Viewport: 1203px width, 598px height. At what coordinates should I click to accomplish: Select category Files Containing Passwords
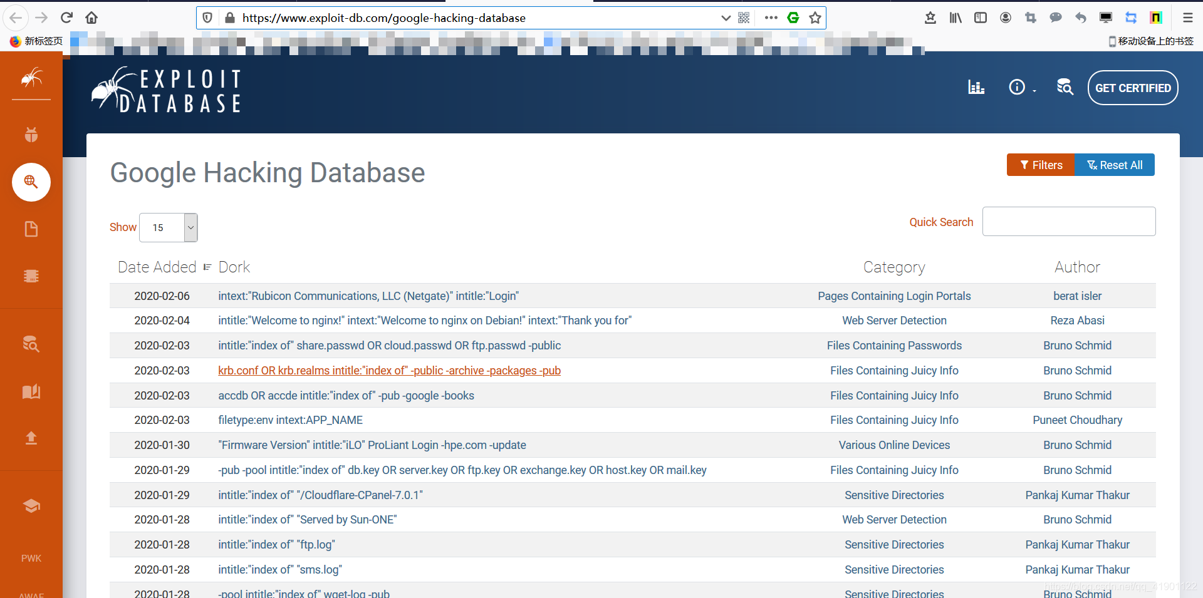click(894, 346)
